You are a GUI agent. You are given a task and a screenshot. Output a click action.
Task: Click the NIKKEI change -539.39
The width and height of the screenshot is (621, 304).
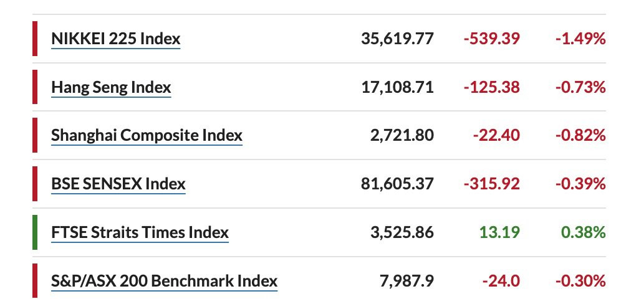click(x=491, y=39)
